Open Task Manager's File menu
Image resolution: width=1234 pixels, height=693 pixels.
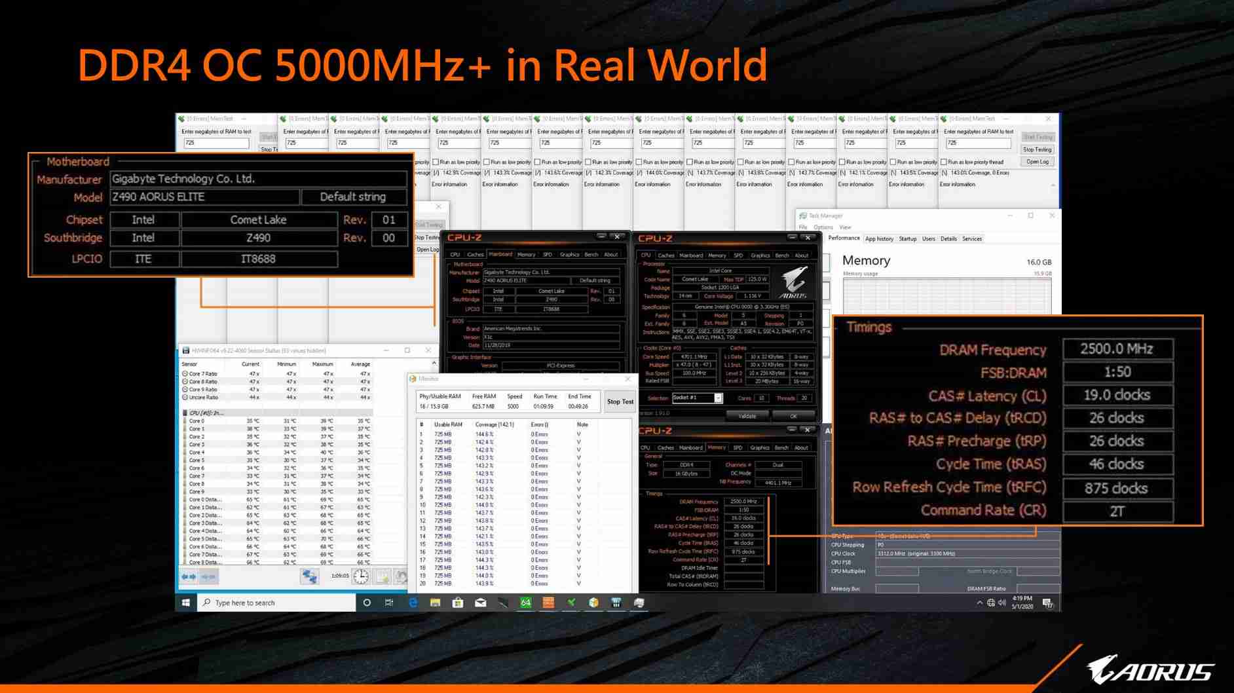pyautogui.click(x=802, y=227)
